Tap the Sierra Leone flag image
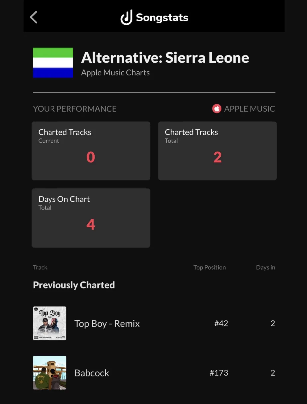Screen dimensions: 307x404 point(53,63)
